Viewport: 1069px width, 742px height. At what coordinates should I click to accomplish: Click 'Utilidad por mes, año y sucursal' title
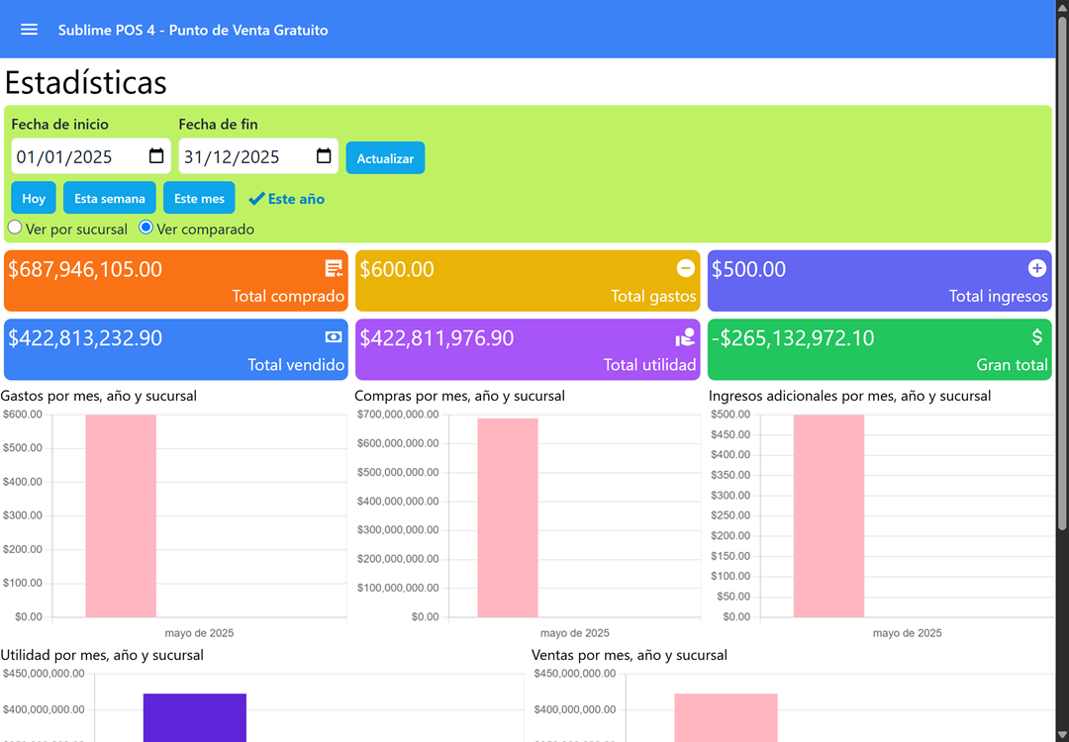point(102,655)
